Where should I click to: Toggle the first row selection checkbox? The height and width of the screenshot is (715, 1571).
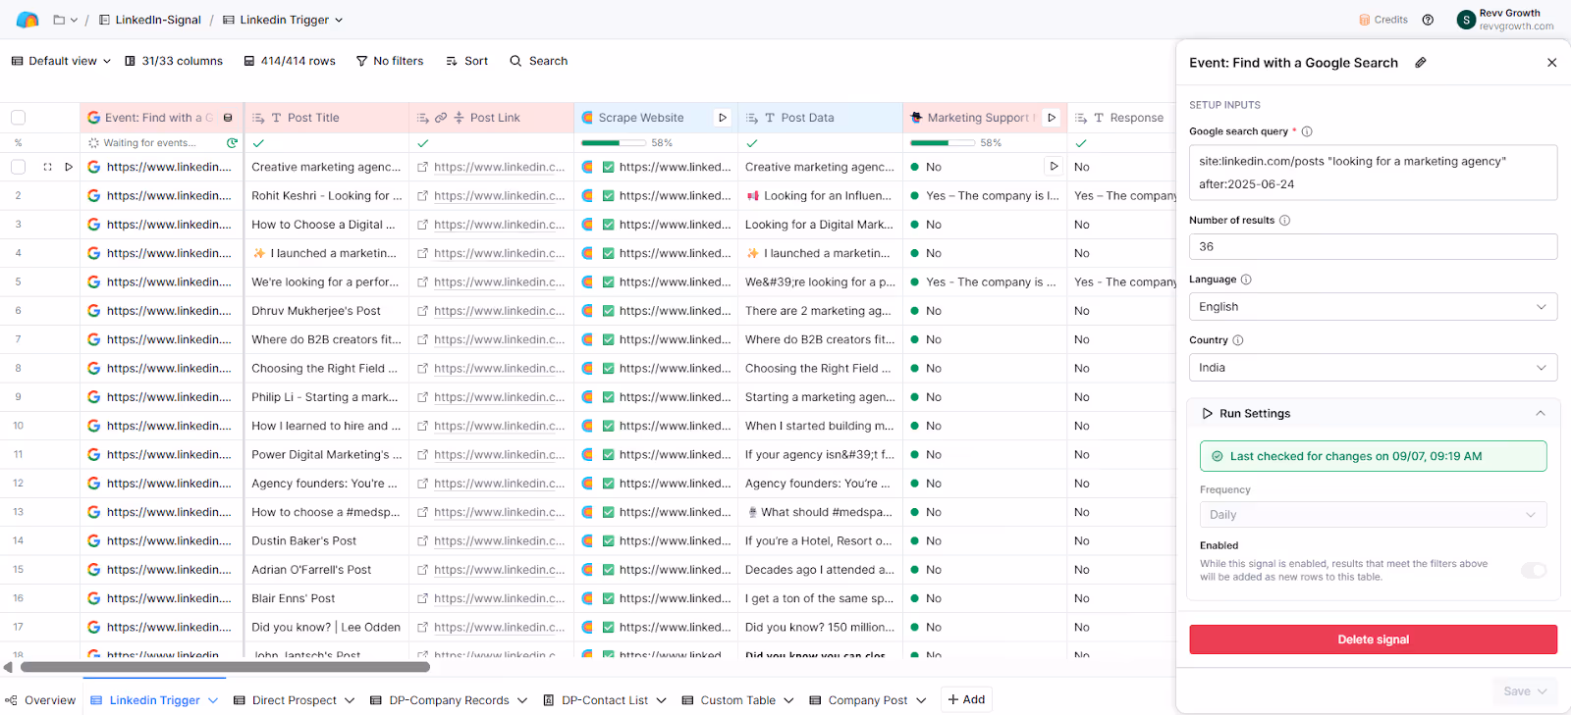[18, 167]
